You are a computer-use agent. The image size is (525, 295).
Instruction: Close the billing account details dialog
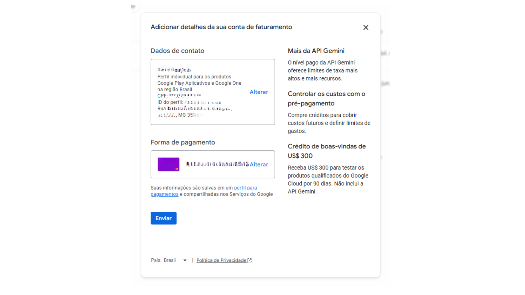click(366, 27)
